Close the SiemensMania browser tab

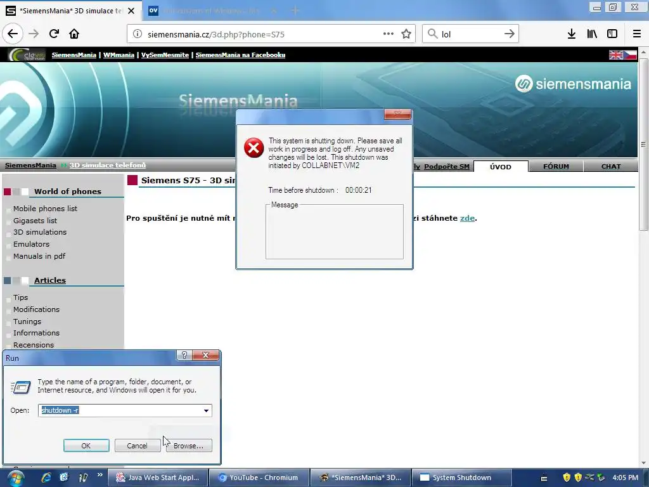[x=131, y=11]
